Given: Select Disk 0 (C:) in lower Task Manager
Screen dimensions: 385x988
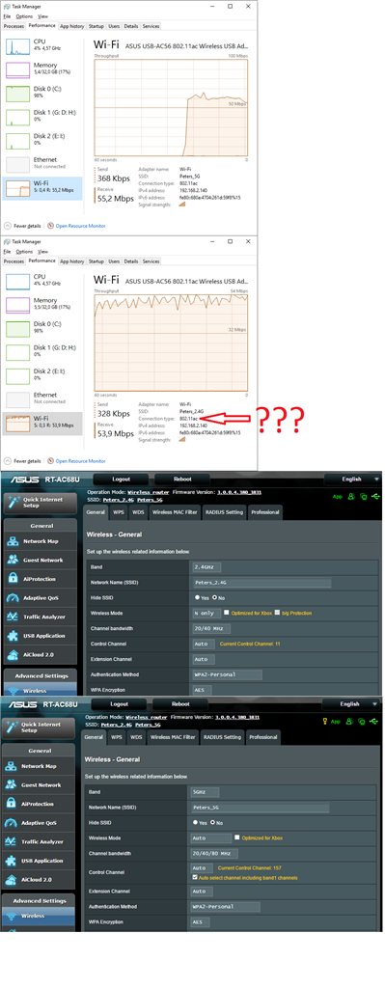Looking at the screenshot, I should coord(42,328).
